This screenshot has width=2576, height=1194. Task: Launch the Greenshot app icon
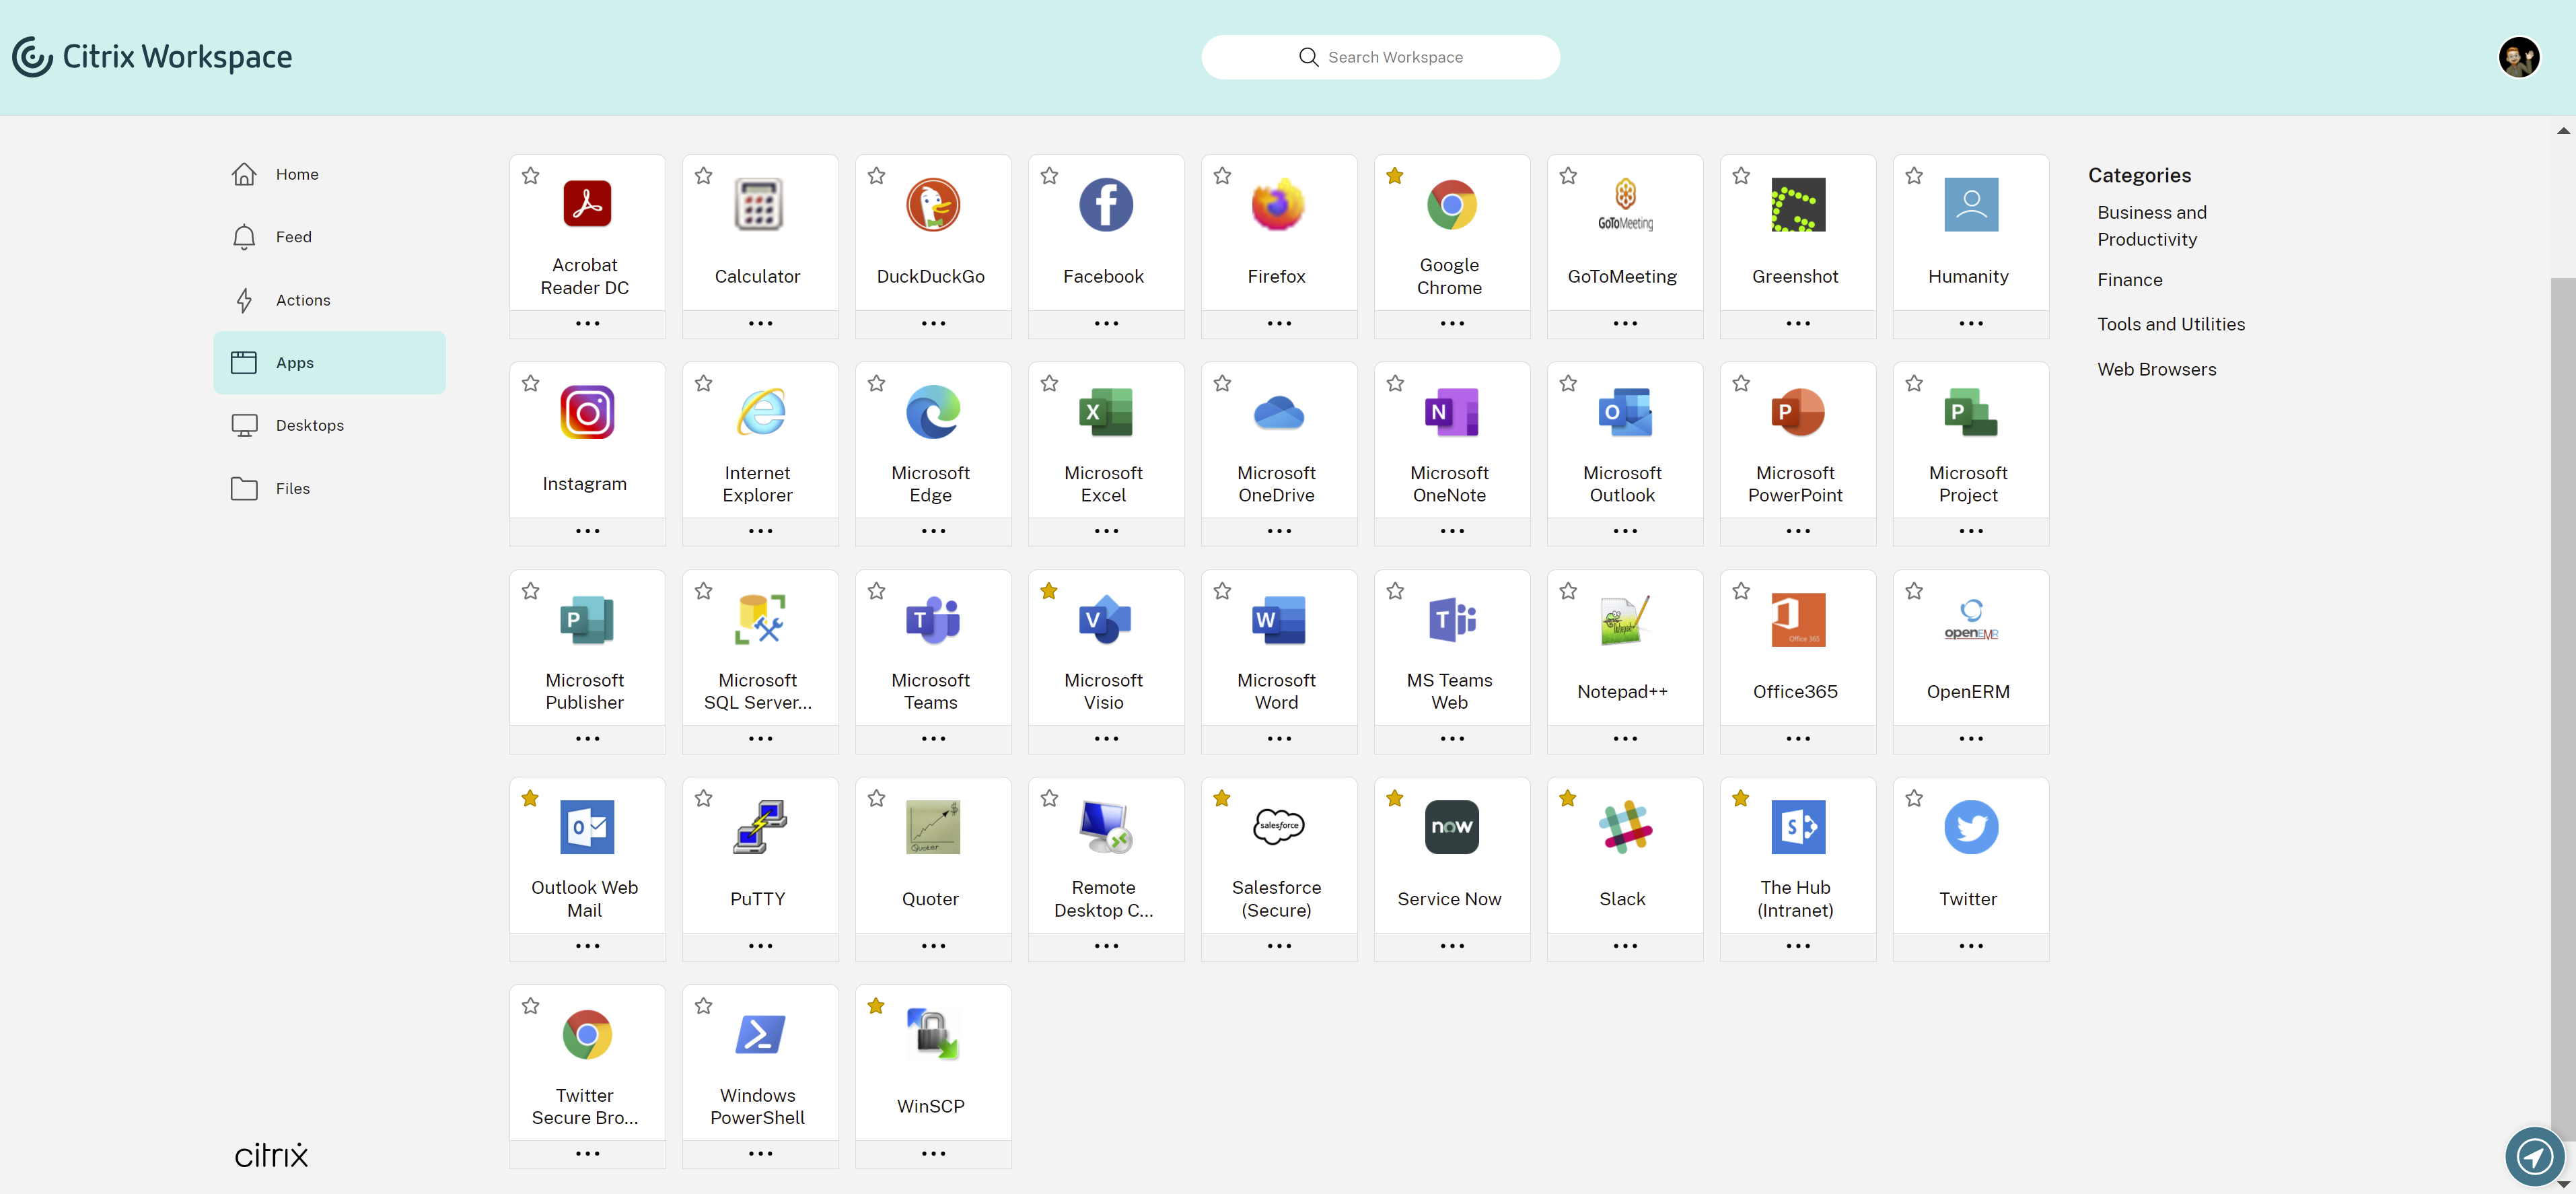click(1797, 205)
